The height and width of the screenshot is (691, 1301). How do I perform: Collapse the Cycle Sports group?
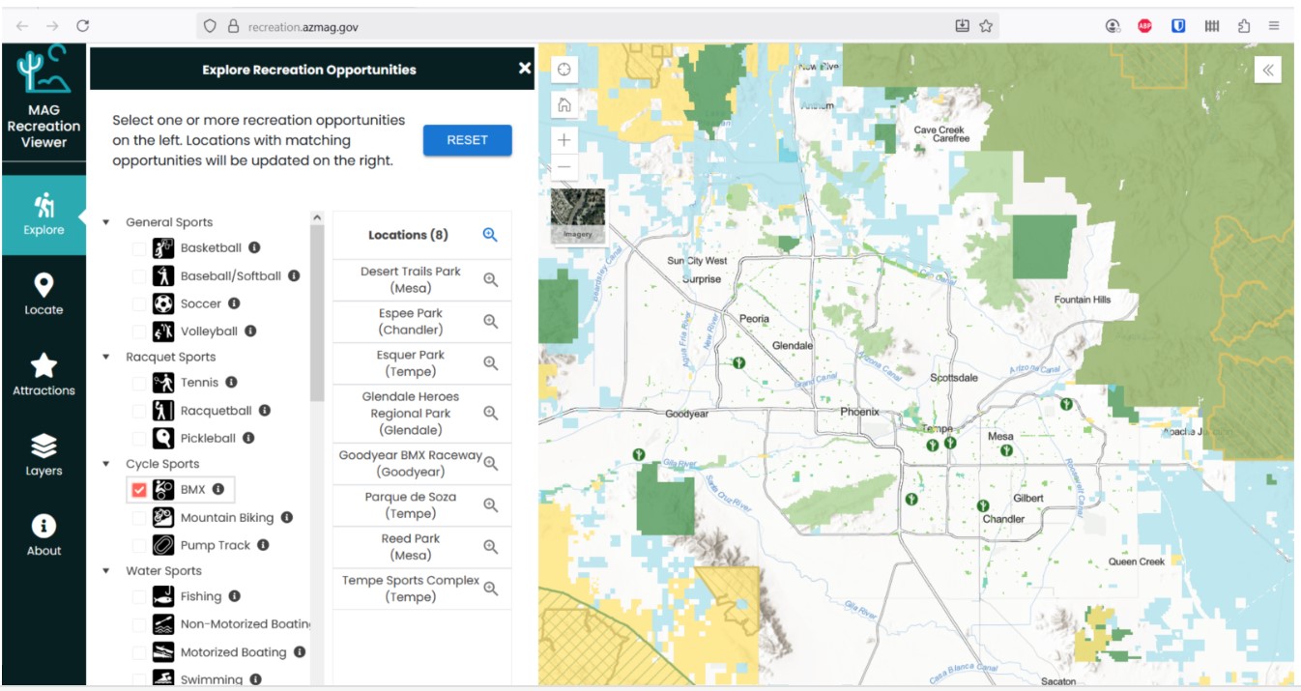click(106, 464)
